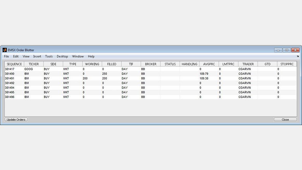302x170 pixels.
Task: Maximize the EMSX Order Blotter window
Action: [287, 50]
